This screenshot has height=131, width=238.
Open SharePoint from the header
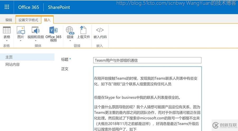click(59, 7)
